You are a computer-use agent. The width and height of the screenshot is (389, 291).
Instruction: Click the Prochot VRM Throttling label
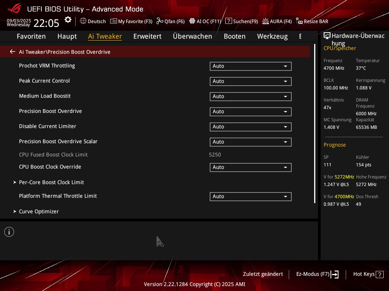point(47,66)
